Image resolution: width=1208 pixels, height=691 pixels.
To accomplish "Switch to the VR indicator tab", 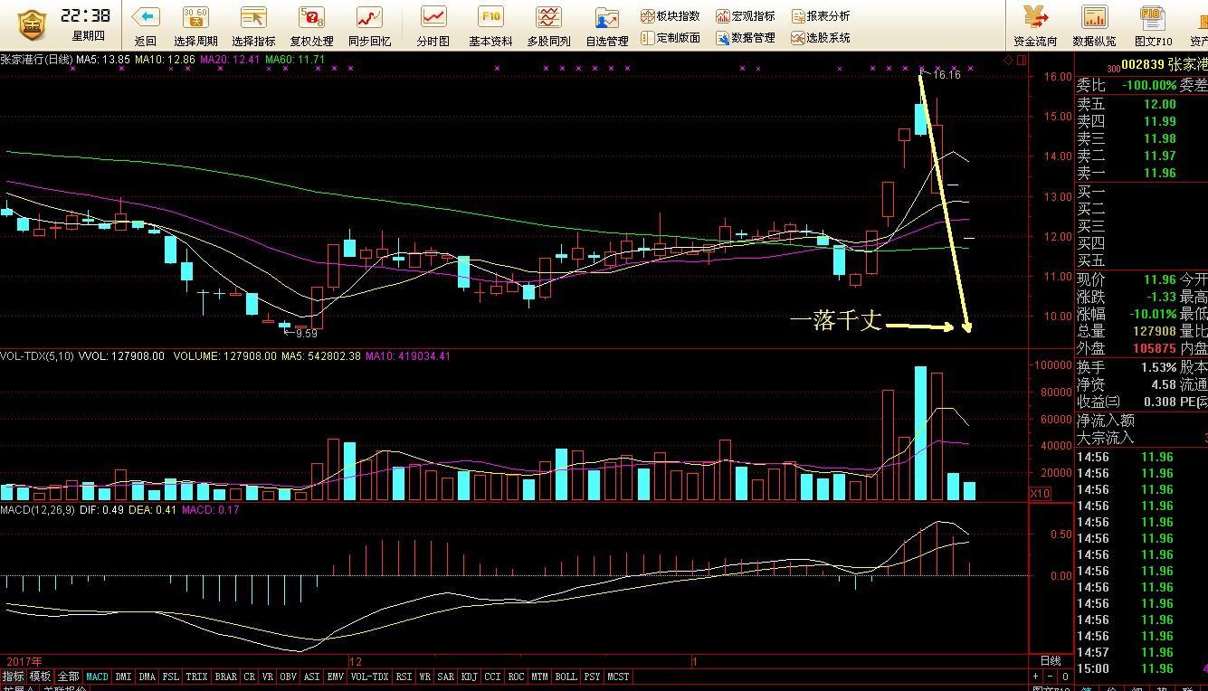I will [x=268, y=677].
